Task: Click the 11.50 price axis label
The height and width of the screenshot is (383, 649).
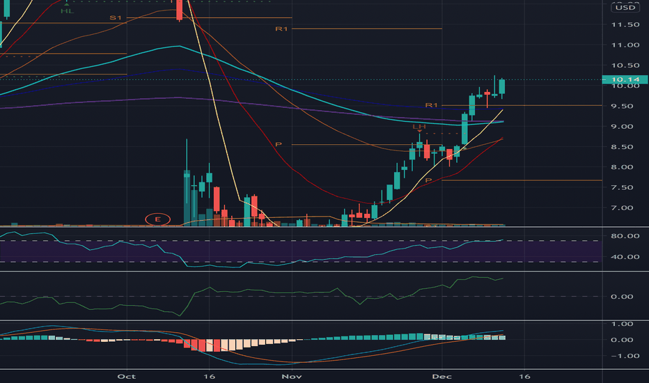Action: coord(625,25)
